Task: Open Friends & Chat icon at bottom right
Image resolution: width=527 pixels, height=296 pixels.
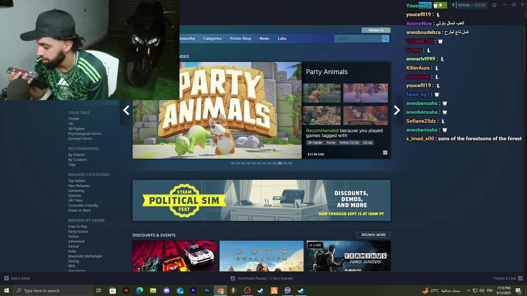Action: 520,278
